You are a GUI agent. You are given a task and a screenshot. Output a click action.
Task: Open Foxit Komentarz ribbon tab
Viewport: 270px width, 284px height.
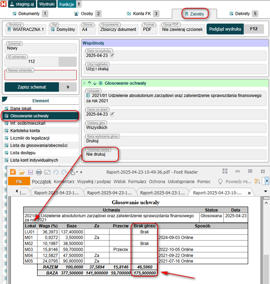pos(64,182)
